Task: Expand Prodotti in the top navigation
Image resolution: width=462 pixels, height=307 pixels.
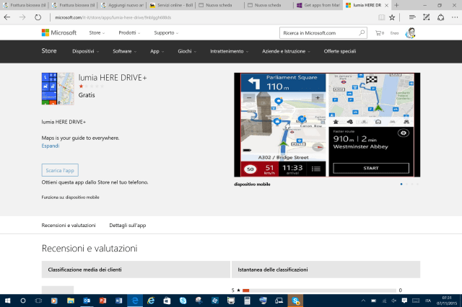Action: click(129, 33)
